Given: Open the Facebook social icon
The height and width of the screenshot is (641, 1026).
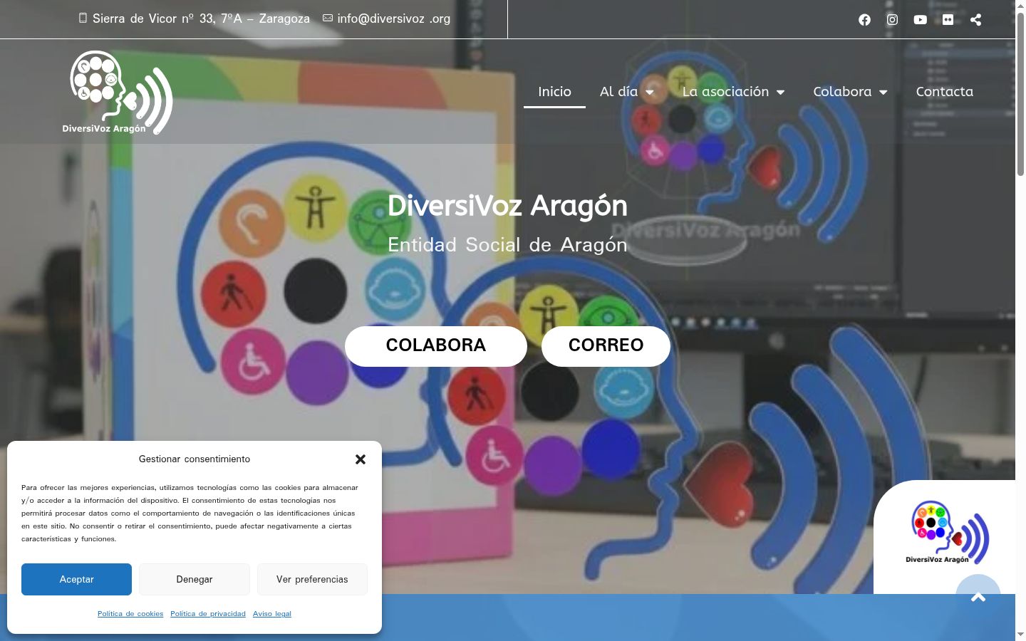Looking at the screenshot, I should tap(864, 20).
